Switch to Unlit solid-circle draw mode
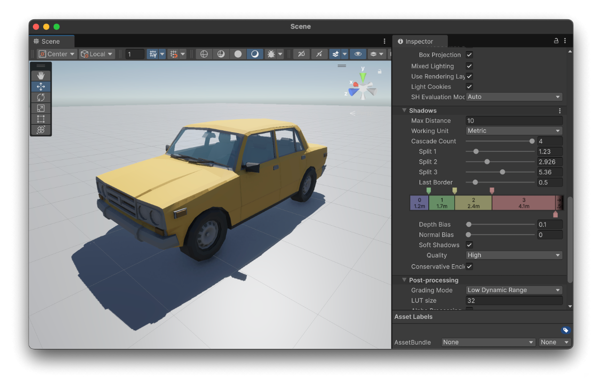 [238, 54]
